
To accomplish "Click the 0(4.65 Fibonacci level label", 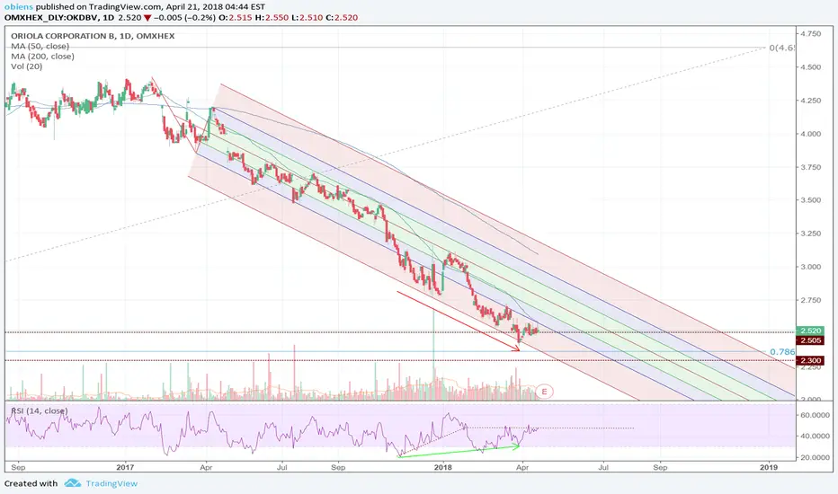I will [782, 48].
